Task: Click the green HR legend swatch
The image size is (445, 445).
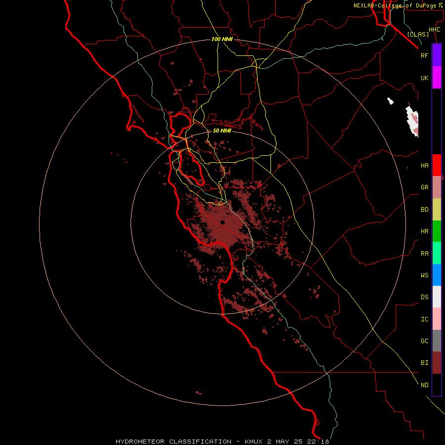Action: (x=437, y=231)
